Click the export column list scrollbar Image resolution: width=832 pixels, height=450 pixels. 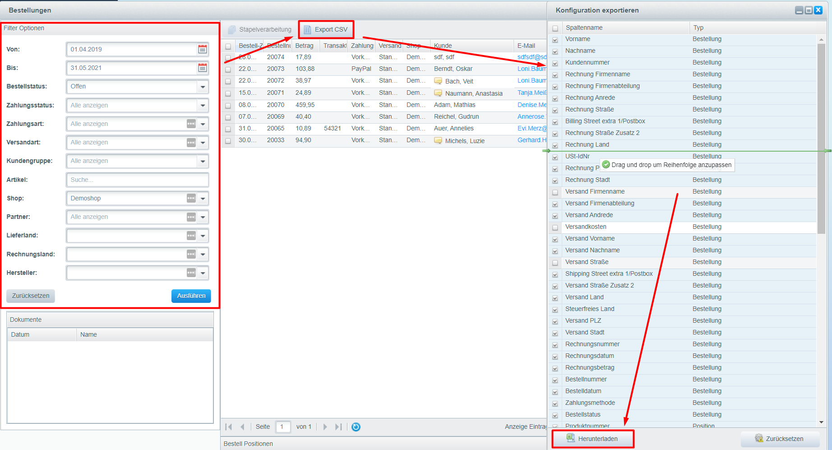[x=821, y=139]
